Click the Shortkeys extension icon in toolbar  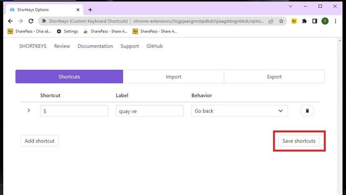(294, 21)
